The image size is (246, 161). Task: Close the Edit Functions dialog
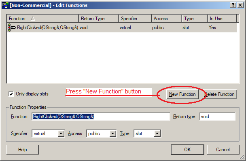(x=240, y=5)
